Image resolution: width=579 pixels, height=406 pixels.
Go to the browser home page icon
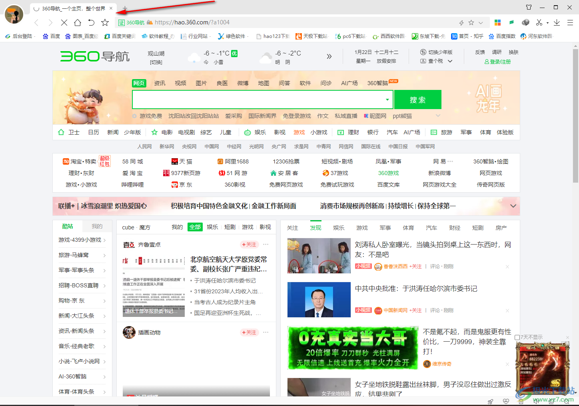point(78,22)
